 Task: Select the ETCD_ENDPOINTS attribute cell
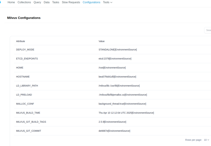pos(27,59)
